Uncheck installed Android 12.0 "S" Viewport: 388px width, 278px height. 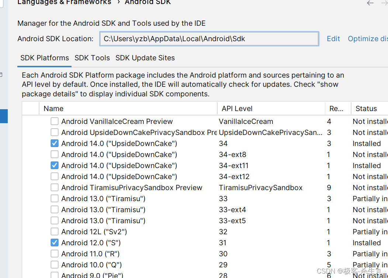click(54, 242)
